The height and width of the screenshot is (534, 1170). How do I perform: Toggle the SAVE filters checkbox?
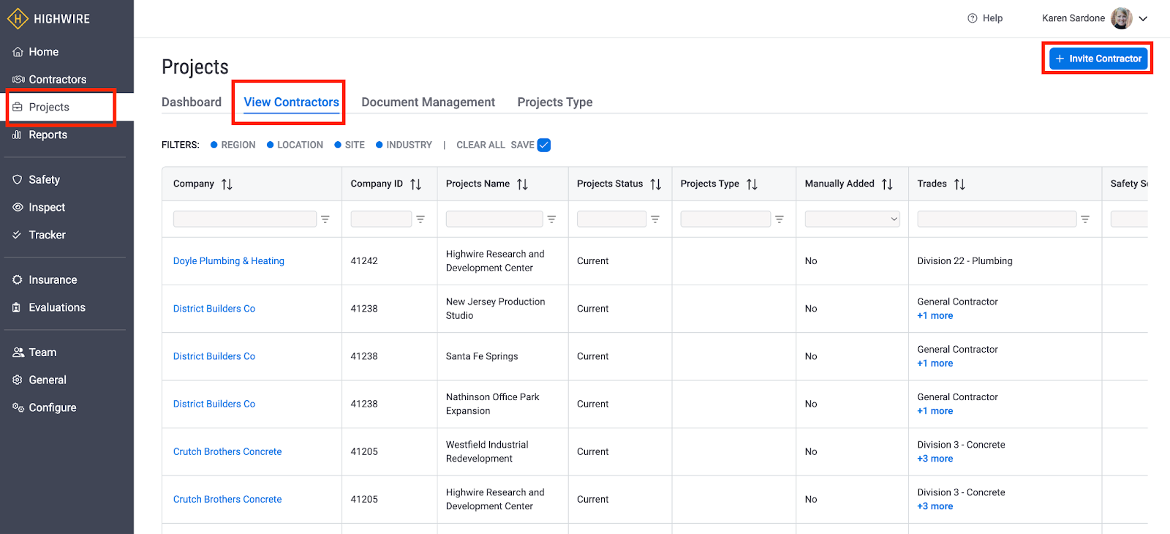click(x=544, y=145)
